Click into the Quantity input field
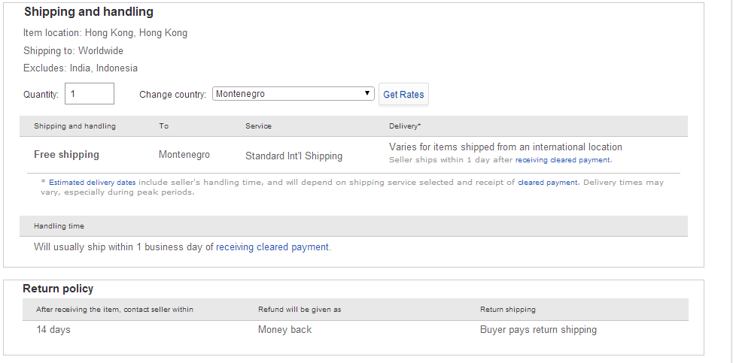Viewport: 733px width, 363px height. tap(90, 94)
